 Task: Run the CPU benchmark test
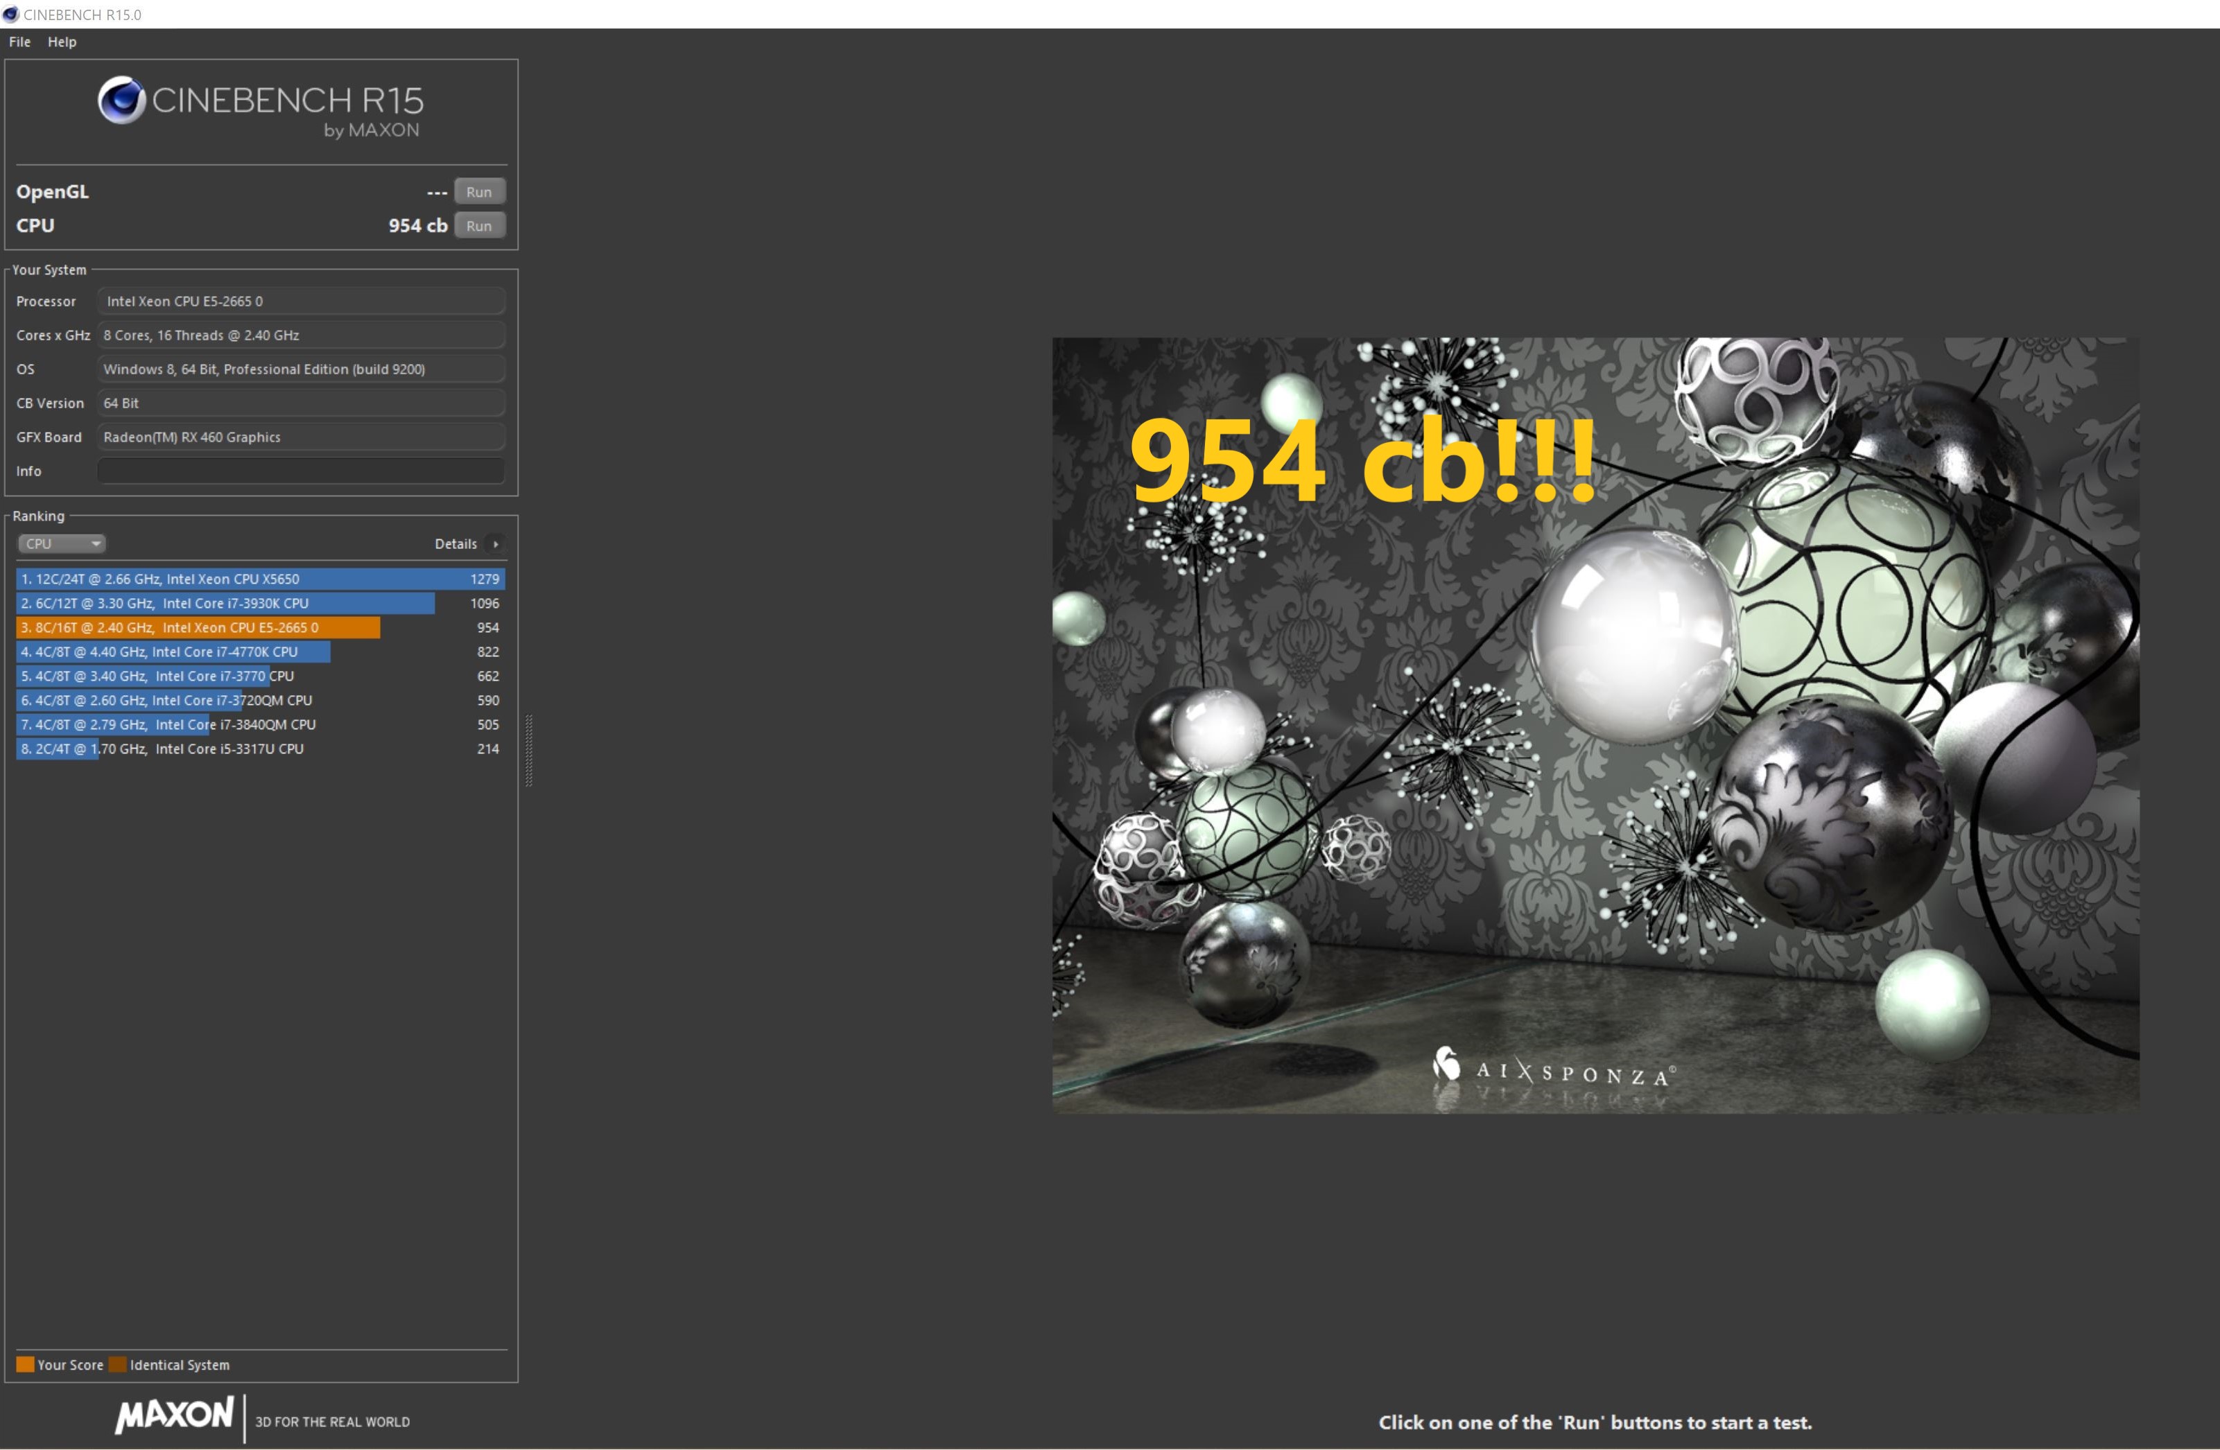(478, 226)
